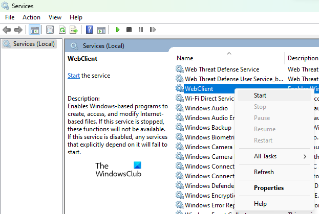
Task: Click gear icon beside Web Threat Defense Service
Action: (x=180, y=69)
